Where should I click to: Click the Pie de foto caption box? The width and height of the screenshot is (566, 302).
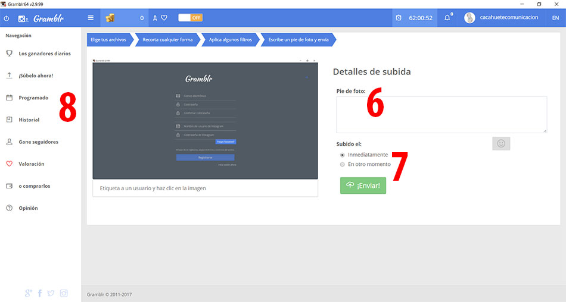point(441,115)
